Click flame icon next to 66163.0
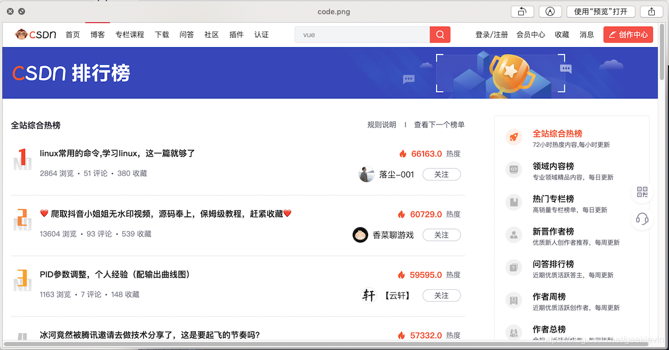669x350 pixels. click(x=403, y=153)
